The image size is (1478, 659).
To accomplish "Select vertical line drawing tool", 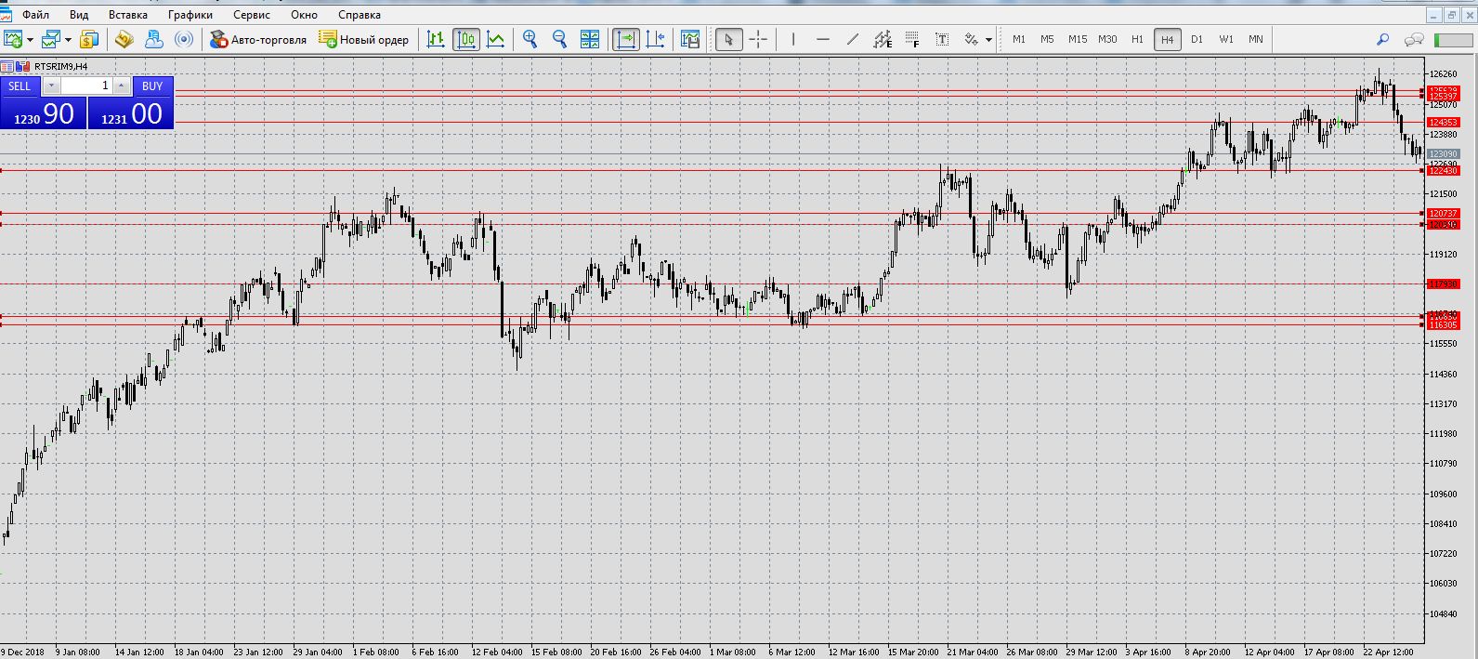I will point(792,39).
